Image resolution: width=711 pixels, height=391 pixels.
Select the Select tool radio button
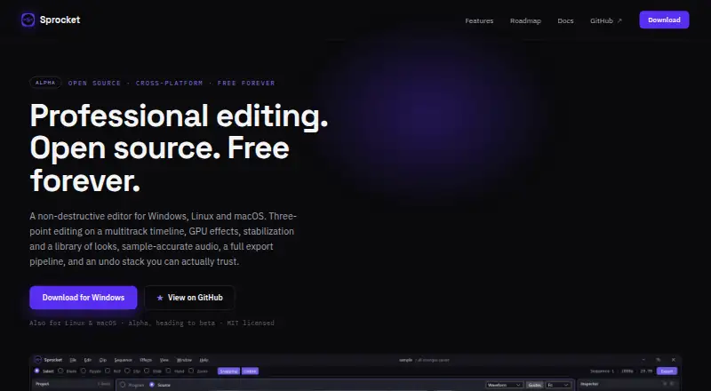click(36, 371)
